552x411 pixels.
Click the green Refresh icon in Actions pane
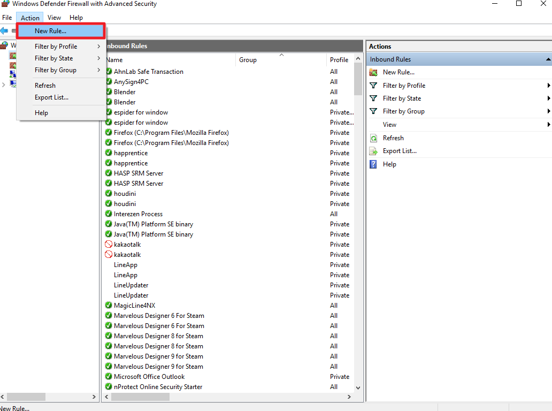point(373,138)
